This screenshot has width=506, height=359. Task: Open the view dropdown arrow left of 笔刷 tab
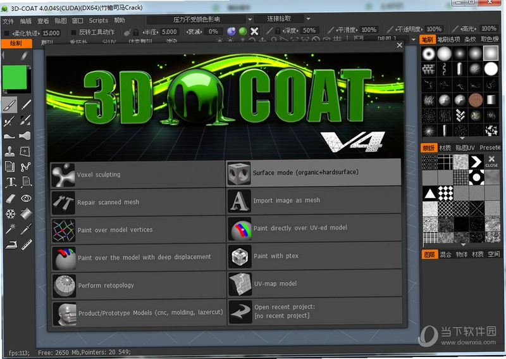(414, 40)
